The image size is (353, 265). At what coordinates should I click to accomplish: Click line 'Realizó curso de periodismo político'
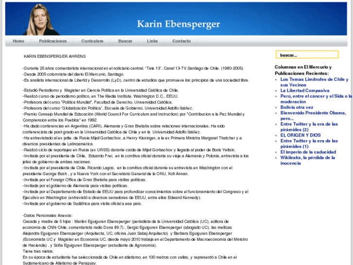point(101,96)
